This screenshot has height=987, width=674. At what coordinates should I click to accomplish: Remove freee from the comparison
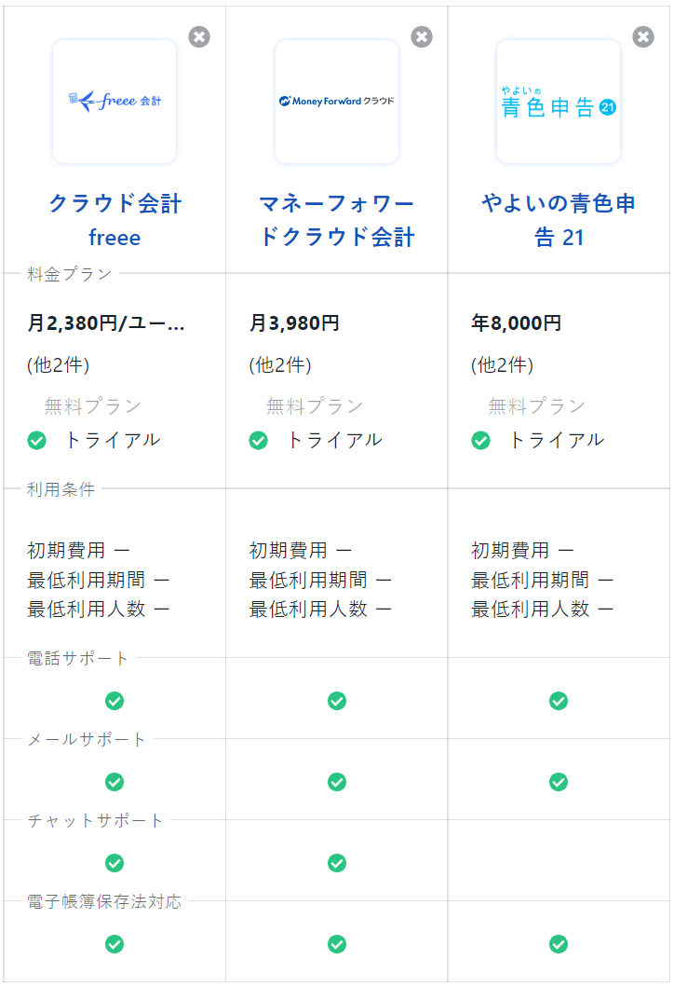click(199, 36)
